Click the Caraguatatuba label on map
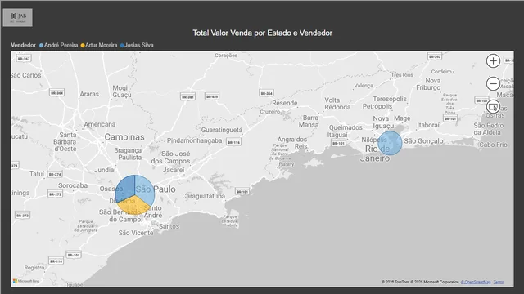This screenshot has width=524, height=294. click(x=204, y=196)
